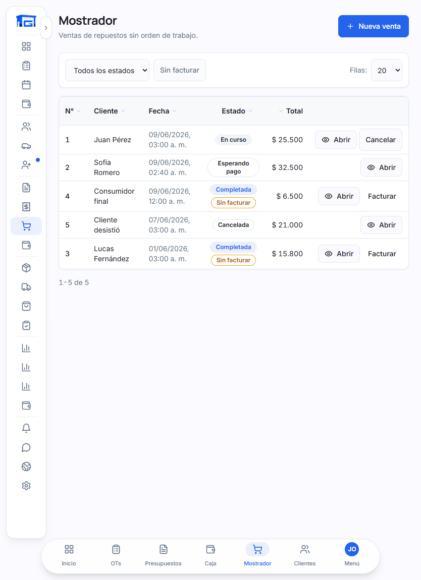The image size is (421, 580).
Task: Click wallet icon directly below sidebar cart icon
Action: coord(26,245)
